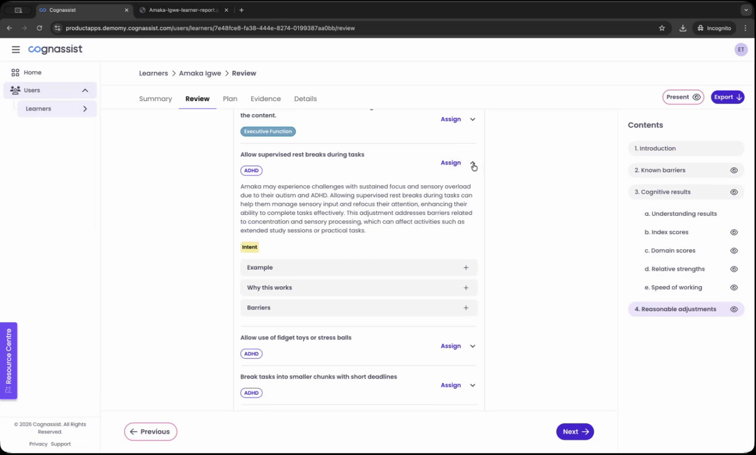The height and width of the screenshot is (455, 756).
Task: Assign the supervised rest breaks adjustment
Action: pos(451,163)
